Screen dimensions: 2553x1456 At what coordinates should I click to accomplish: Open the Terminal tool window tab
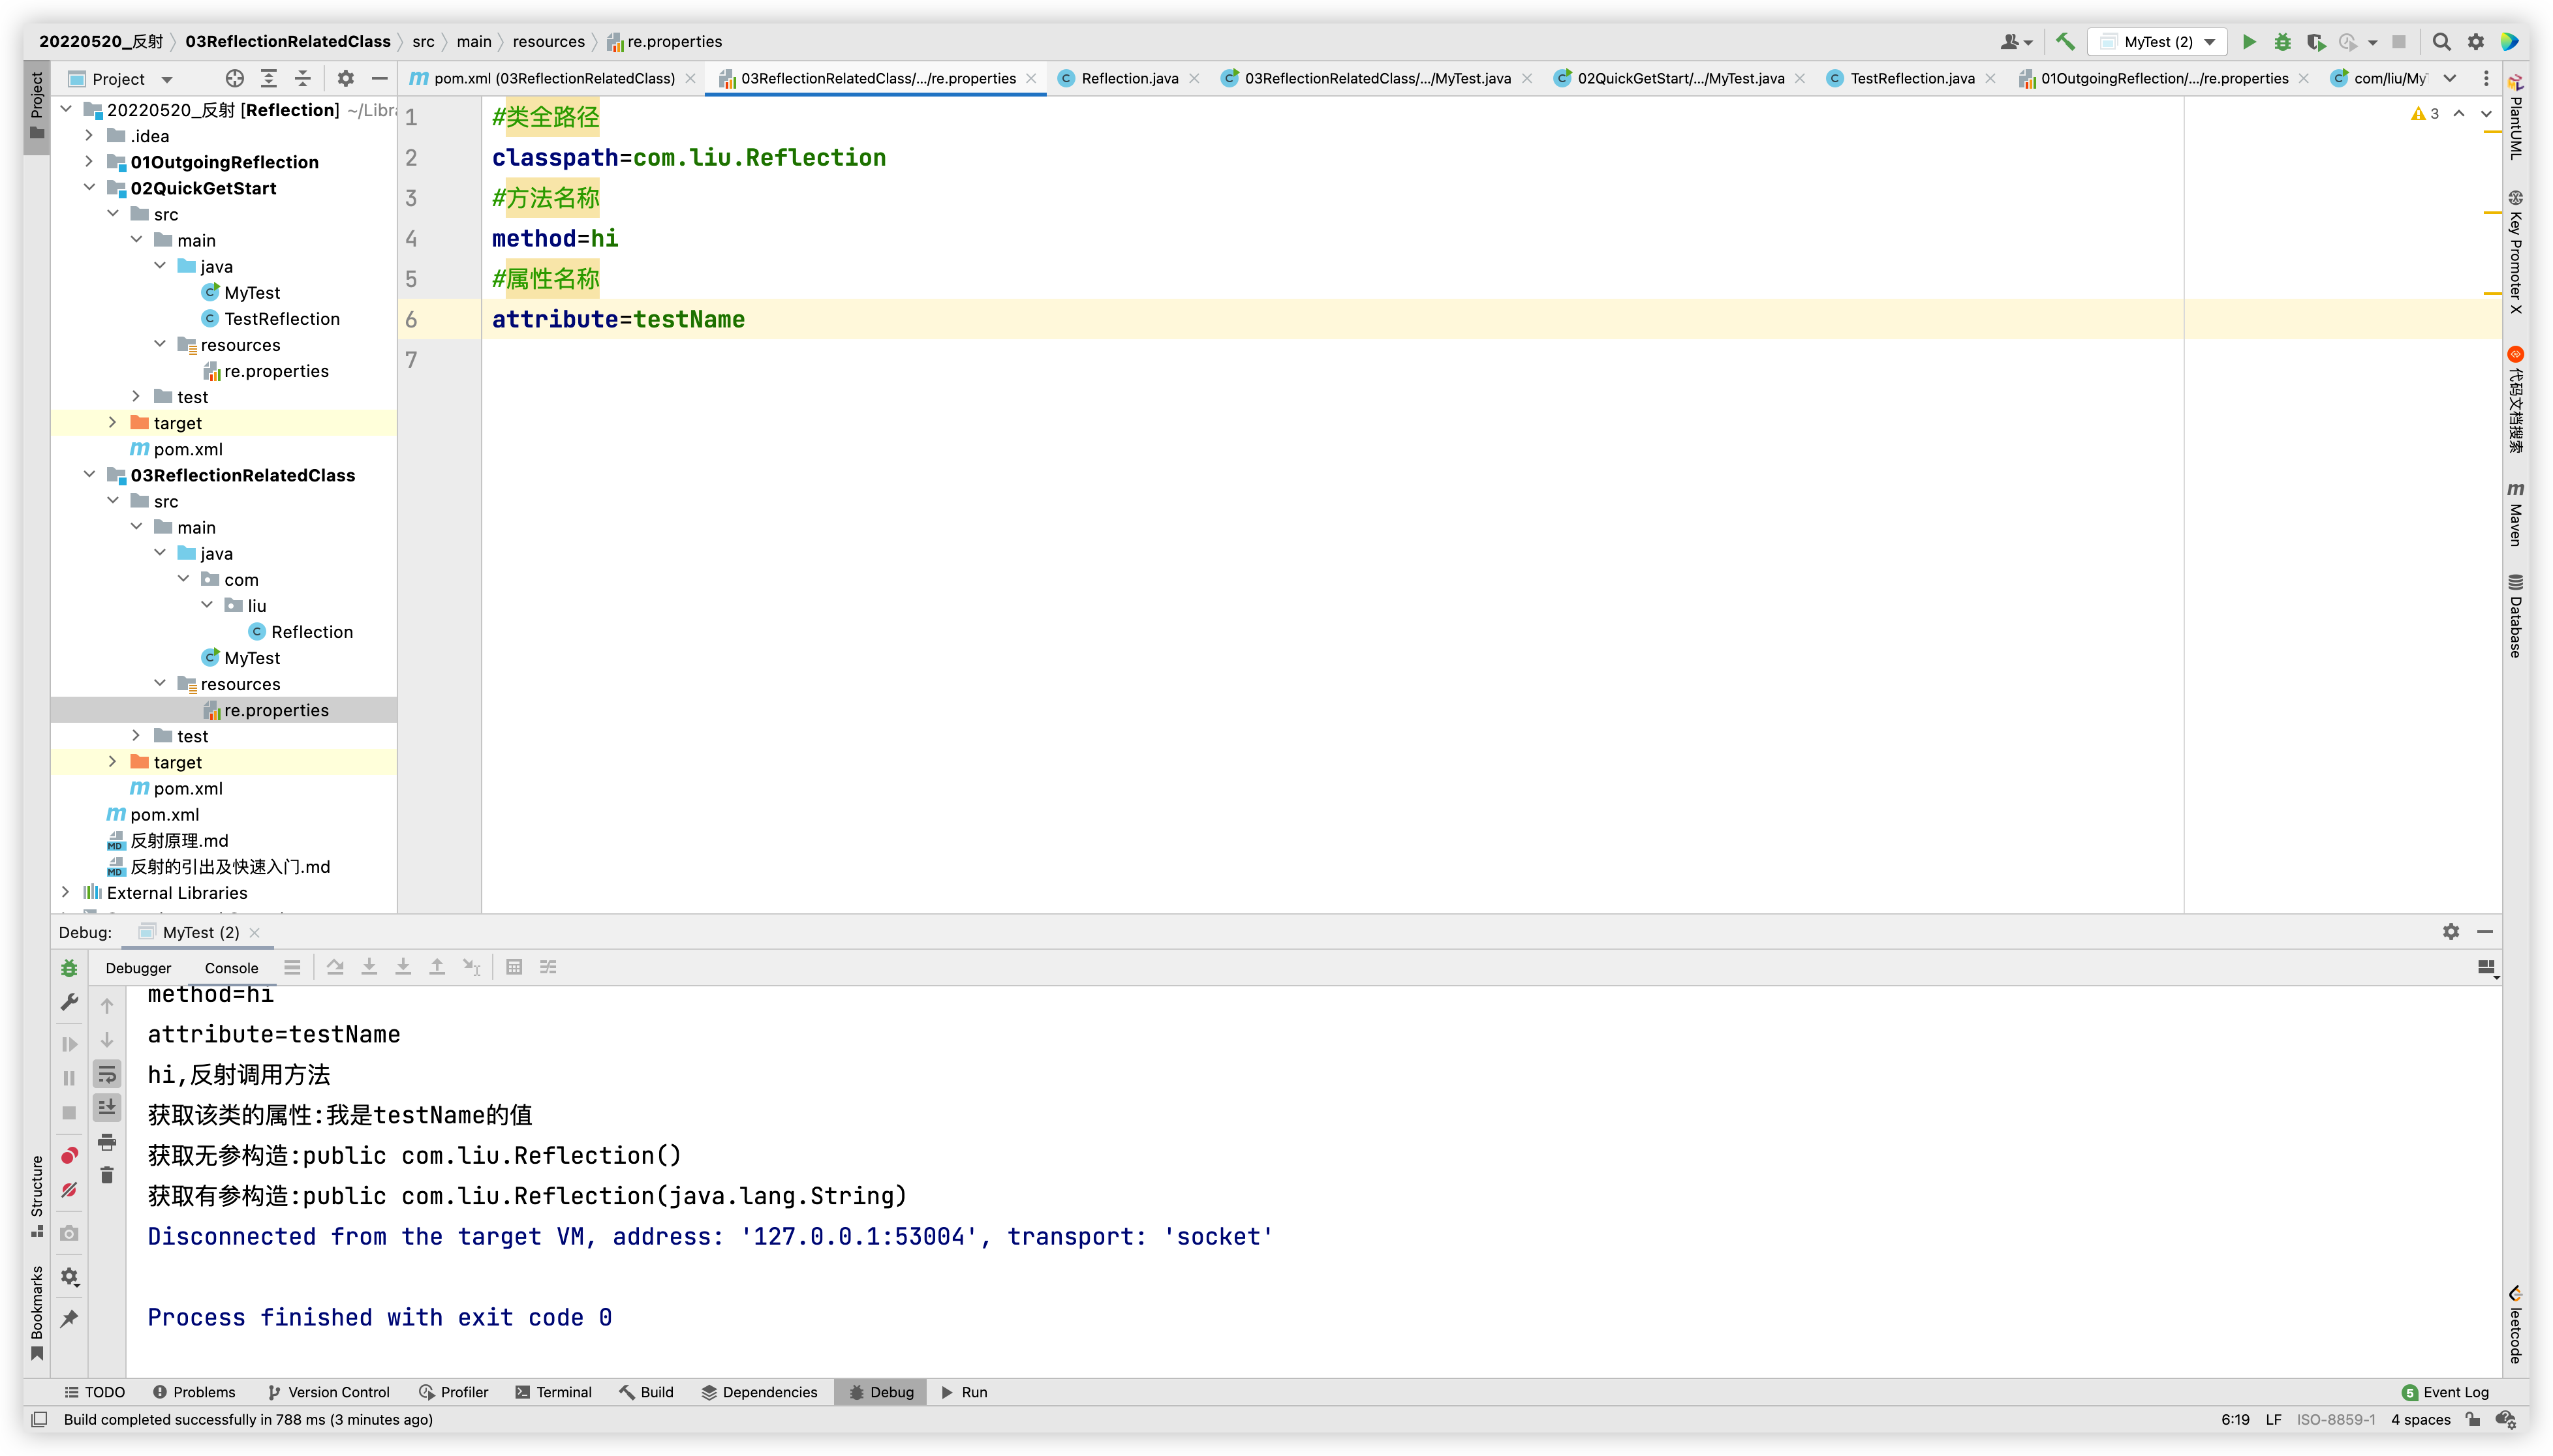[x=553, y=1391]
